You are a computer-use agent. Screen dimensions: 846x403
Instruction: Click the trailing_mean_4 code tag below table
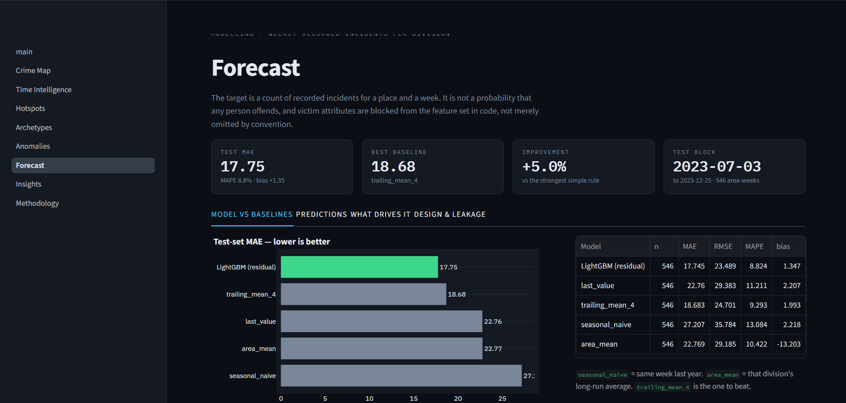(663, 387)
